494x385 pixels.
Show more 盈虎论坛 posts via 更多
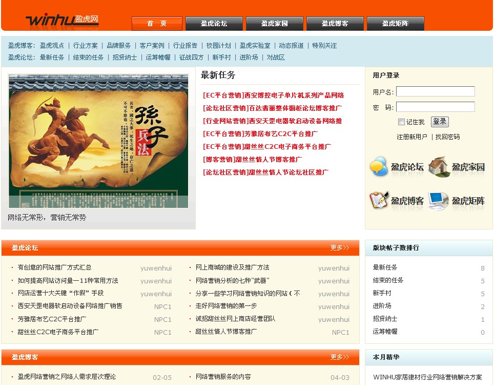click(340, 248)
